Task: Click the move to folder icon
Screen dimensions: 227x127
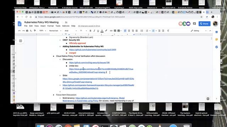Action: click(66, 22)
